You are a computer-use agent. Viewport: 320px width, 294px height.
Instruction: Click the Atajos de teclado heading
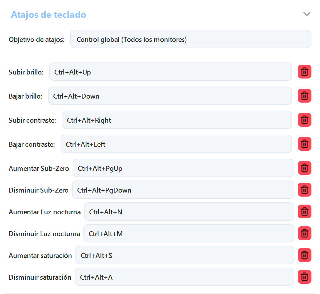[49, 15]
